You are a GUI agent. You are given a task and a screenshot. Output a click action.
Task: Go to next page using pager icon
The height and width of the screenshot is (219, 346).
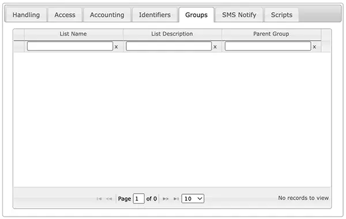click(166, 199)
